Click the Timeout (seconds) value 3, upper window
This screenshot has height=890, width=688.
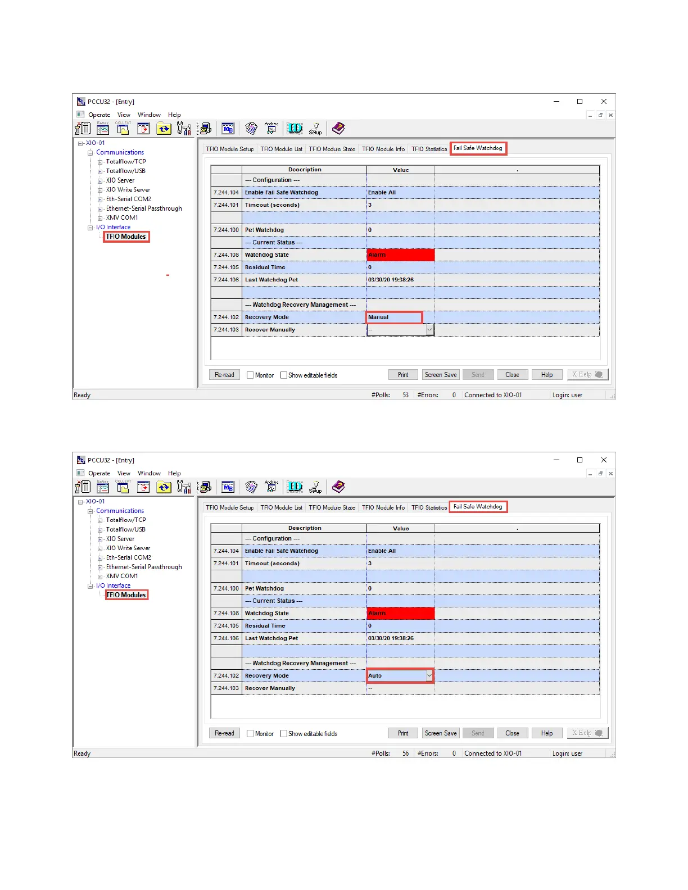[401, 205]
